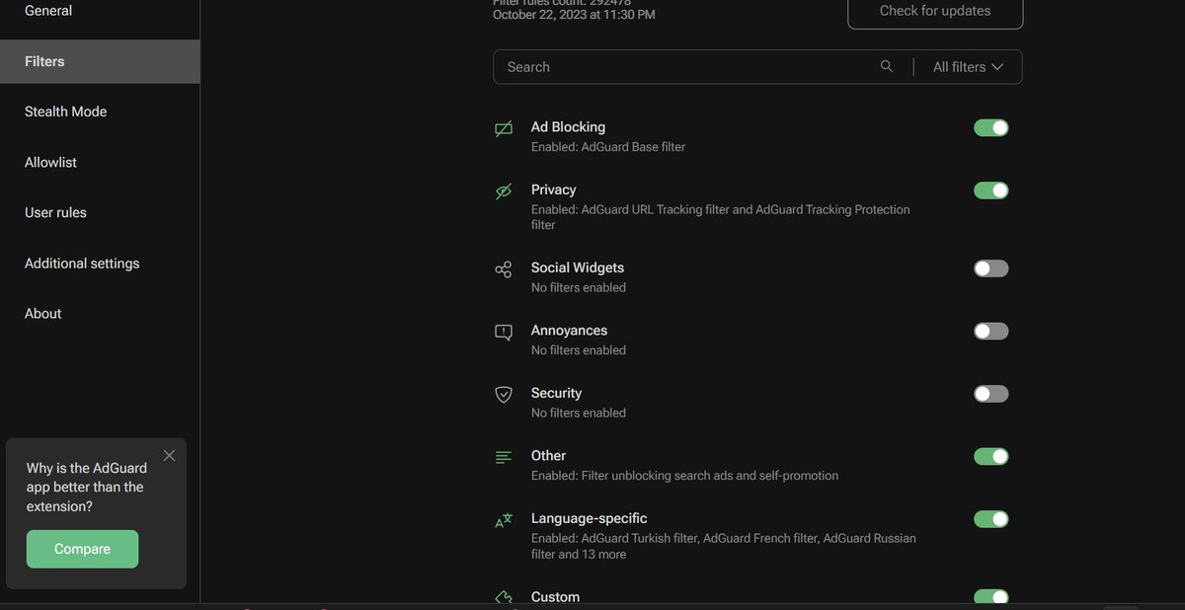
Task: Click the Privacy crossed-eye icon
Action: (504, 191)
